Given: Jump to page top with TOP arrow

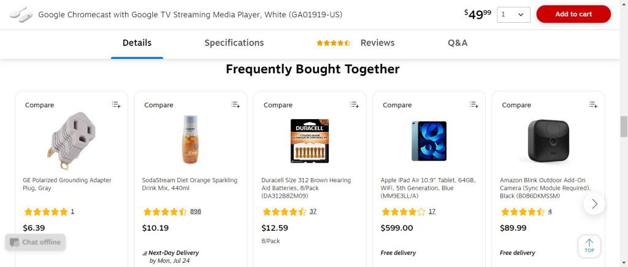Looking at the screenshot, I should [x=589, y=246].
